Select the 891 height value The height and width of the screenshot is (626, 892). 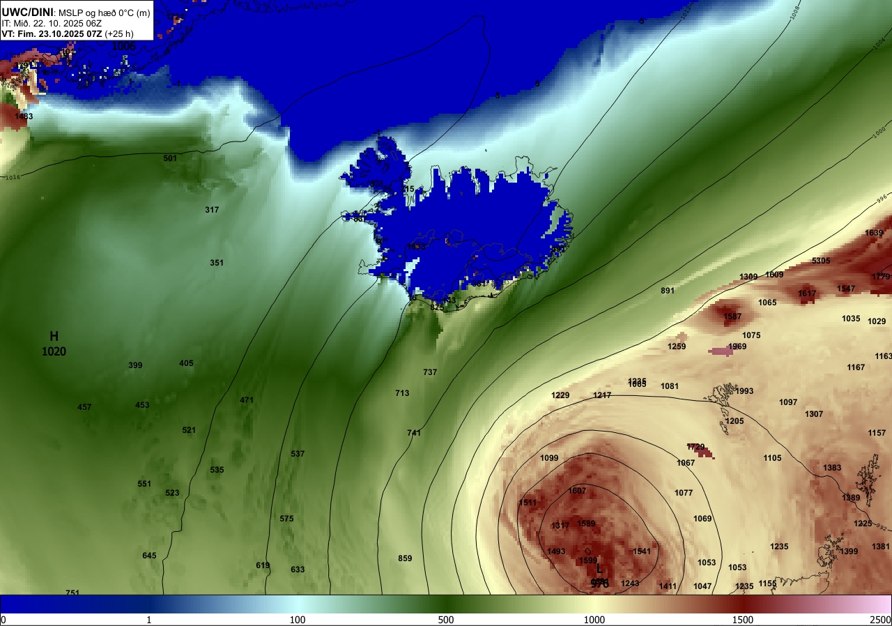pos(668,291)
